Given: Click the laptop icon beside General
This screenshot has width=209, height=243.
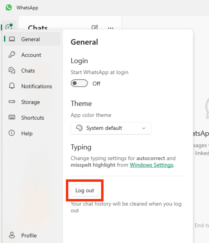Looking at the screenshot, I should [12, 39].
